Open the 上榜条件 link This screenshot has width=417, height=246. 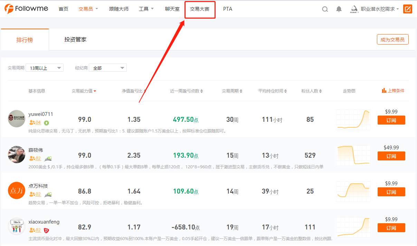pyautogui.click(x=396, y=91)
